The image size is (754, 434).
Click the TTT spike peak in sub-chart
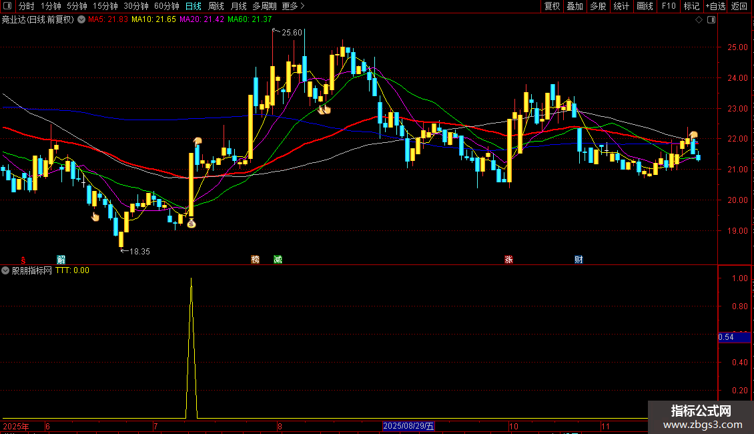tap(192, 280)
